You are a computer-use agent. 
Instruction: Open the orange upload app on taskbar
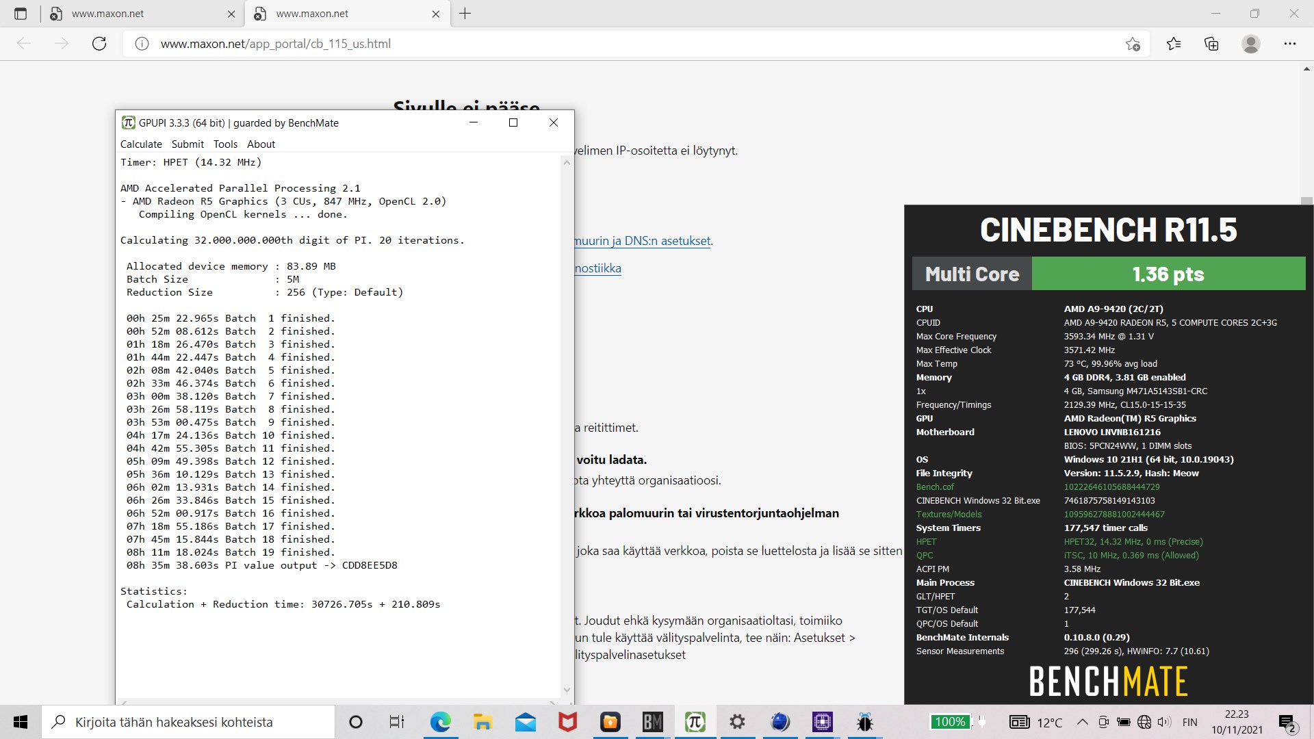[610, 722]
